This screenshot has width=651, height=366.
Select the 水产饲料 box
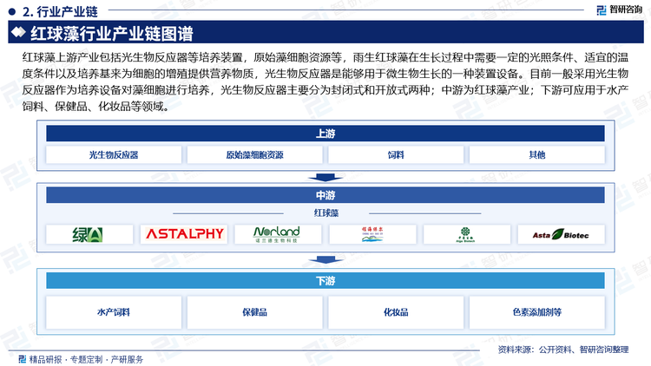[x=114, y=312]
